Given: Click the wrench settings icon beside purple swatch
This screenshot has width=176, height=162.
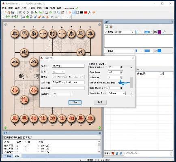Looking at the screenshot, I should click(x=164, y=32).
